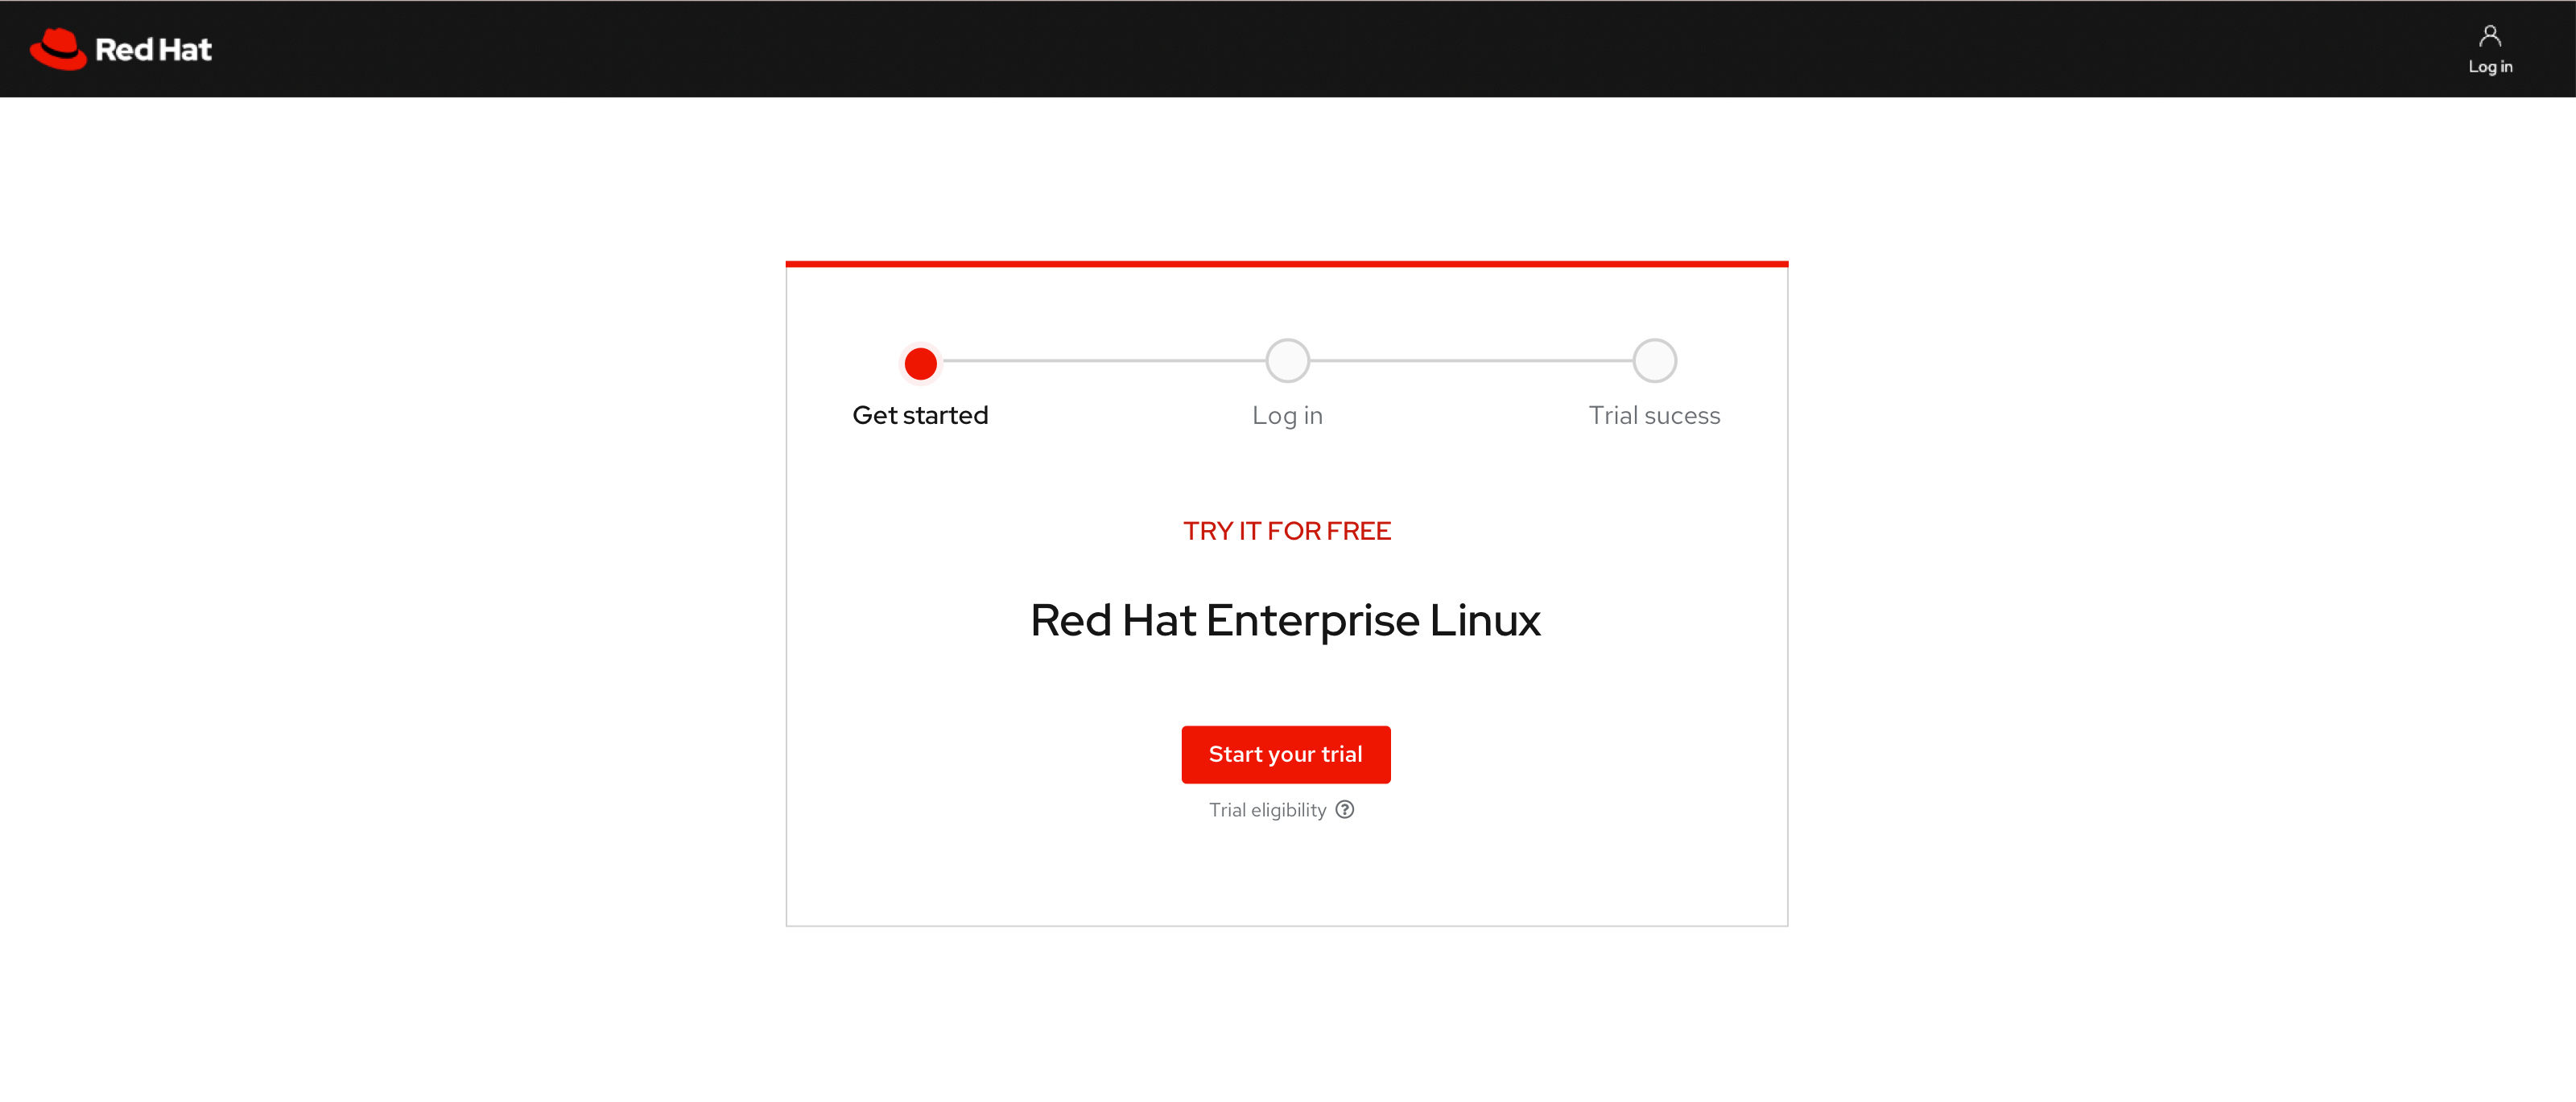Click the Get started step indicator icon
Viewport: 2576px width, 1102px height.
919,361
